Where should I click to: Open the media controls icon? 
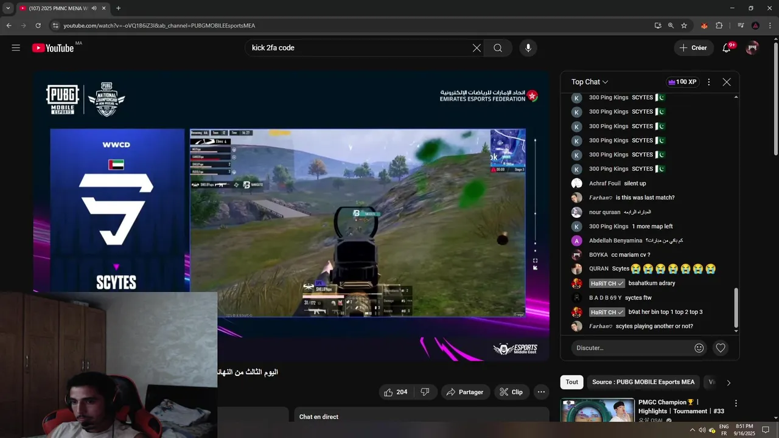click(x=741, y=26)
